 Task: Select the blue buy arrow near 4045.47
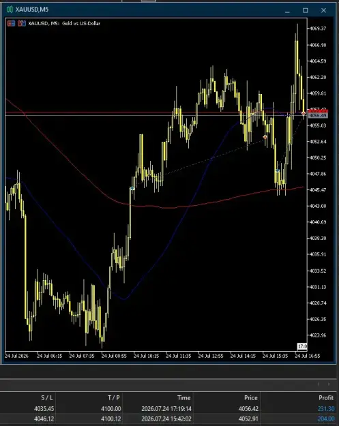click(132, 188)
